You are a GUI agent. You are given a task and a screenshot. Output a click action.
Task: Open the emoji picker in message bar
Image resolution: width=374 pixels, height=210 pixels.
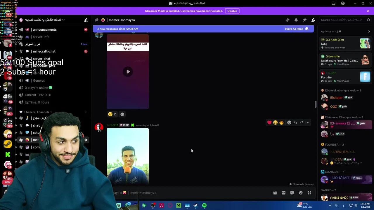(x=301, y=193)
